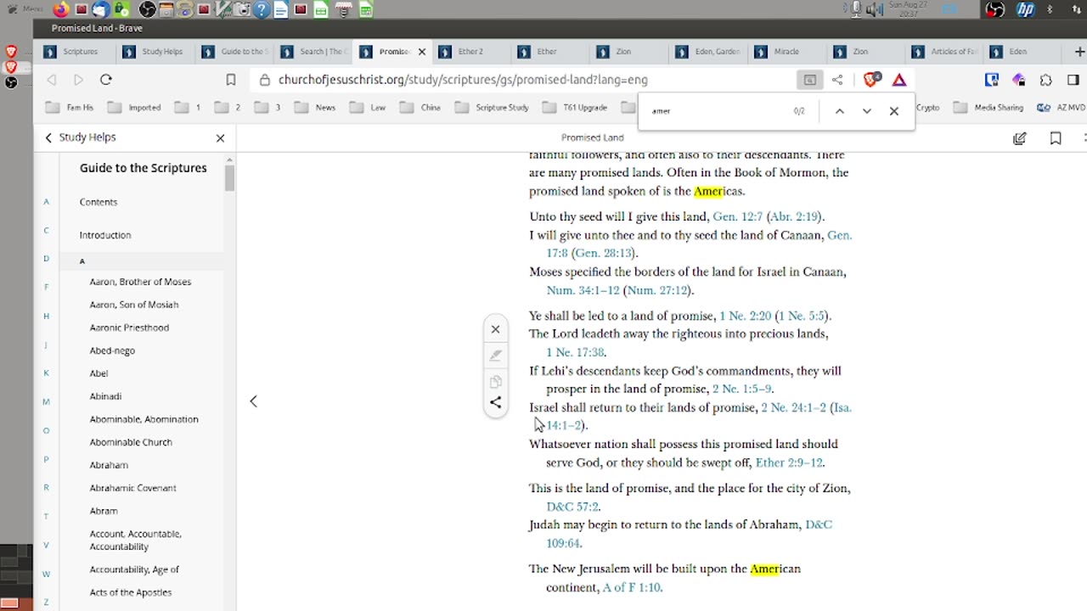Go to next find result
This screenshot has width=1087, height=611.
866,111
